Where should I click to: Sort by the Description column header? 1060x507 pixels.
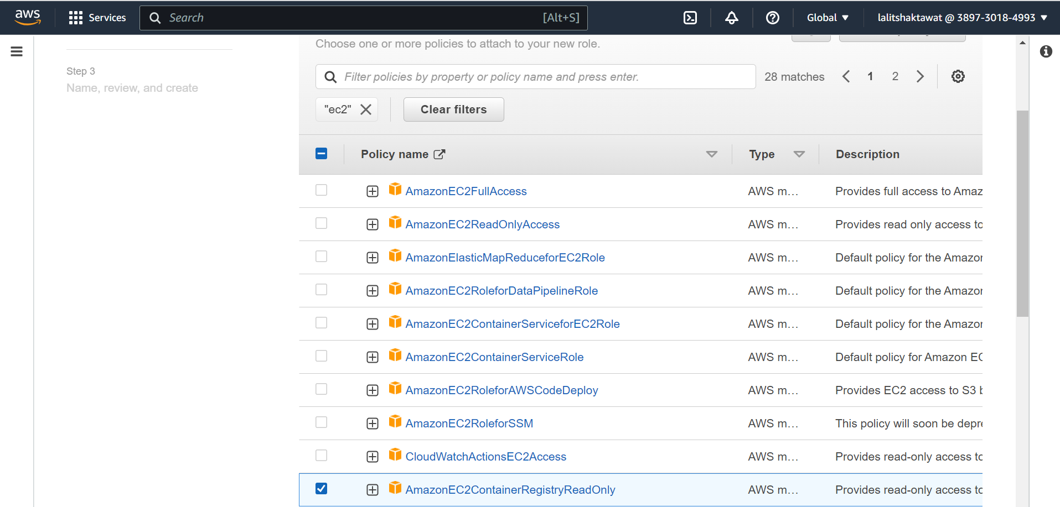coord(867,154)
